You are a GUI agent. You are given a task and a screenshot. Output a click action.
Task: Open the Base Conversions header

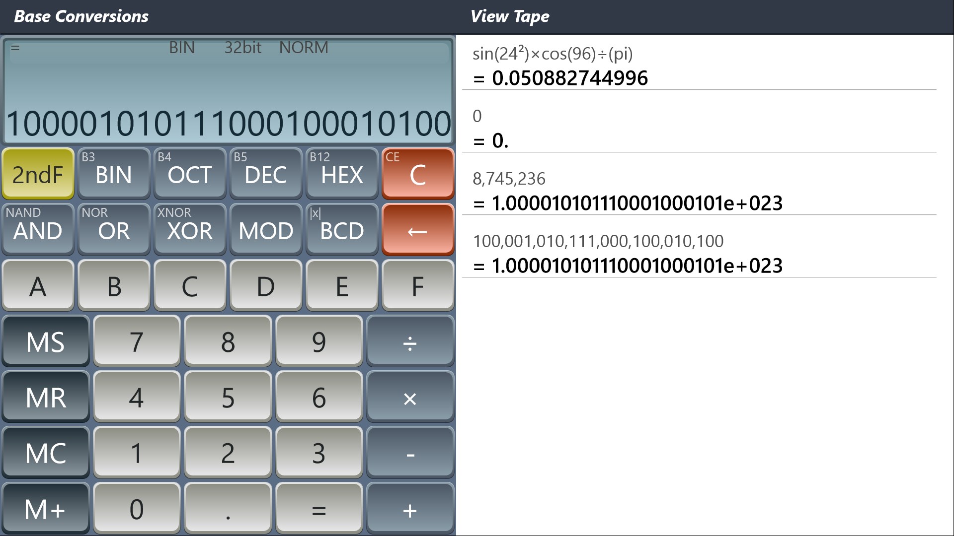pyautogui.click(x=81, y=16)
